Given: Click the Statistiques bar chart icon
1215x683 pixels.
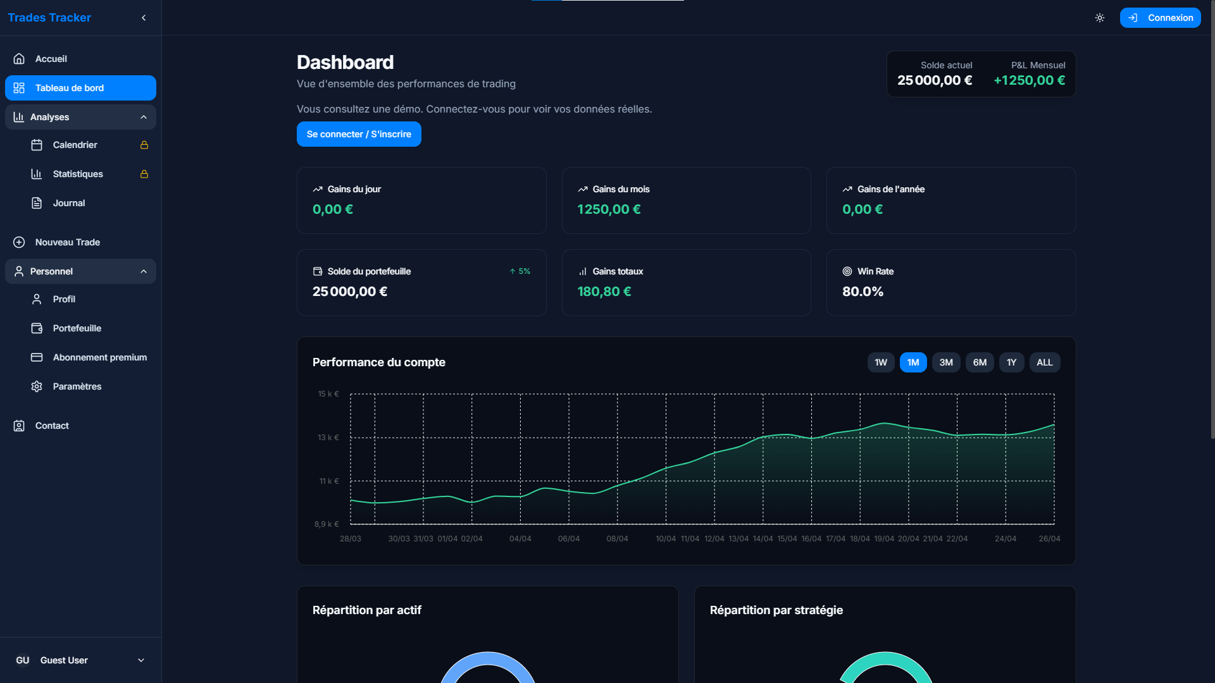Looking at the screenshot, I should pos(37,174).
